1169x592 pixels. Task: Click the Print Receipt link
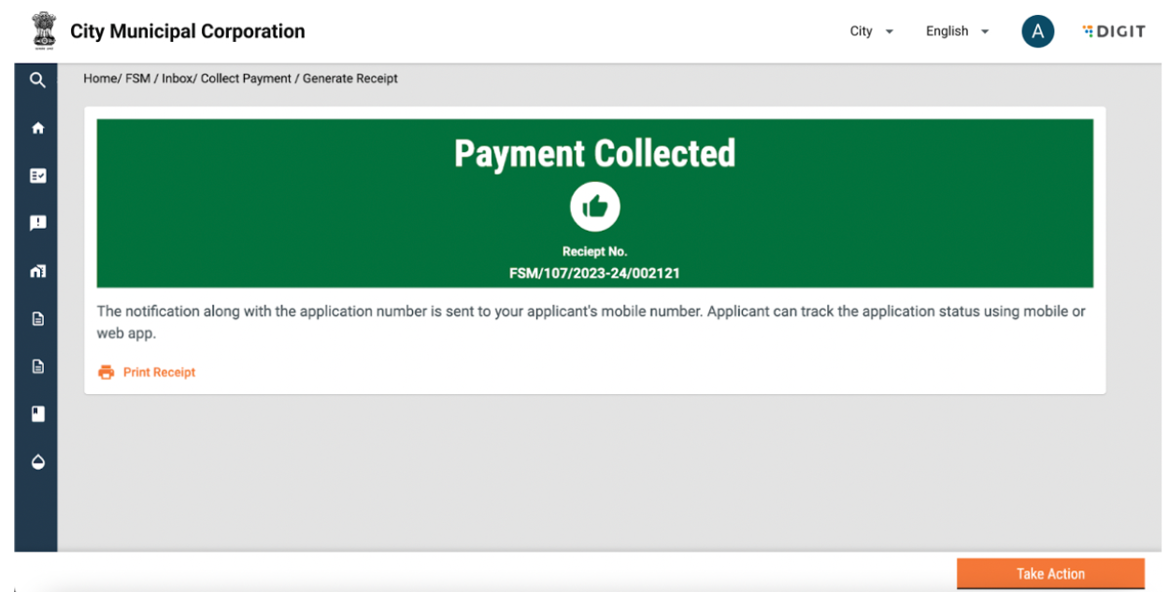click(159, 373)
